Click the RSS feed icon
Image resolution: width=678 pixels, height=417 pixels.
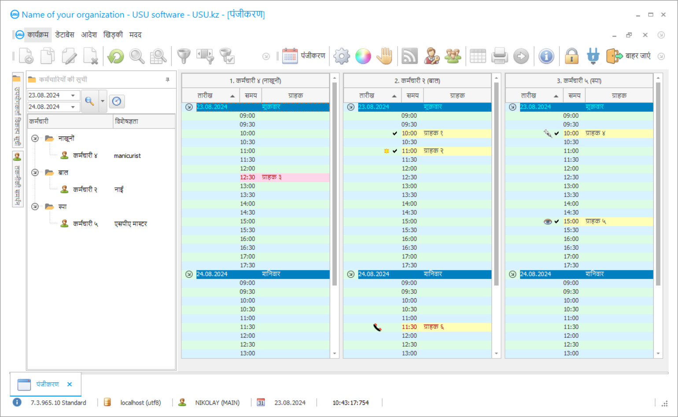(x=409, y=56)
